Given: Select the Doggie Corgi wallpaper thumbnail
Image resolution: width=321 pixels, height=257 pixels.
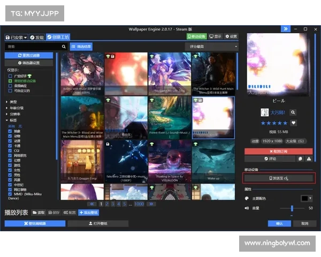Looking at the screenshot, I should tap(82, 162).
